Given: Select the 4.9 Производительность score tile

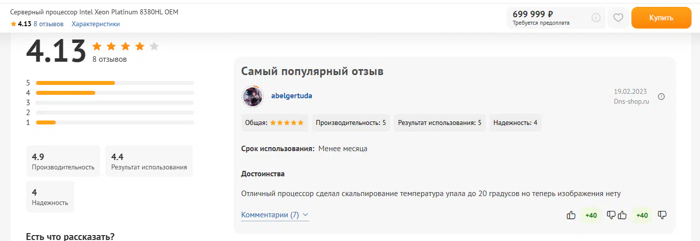Looking at the screenshot, I should point(63,161).
